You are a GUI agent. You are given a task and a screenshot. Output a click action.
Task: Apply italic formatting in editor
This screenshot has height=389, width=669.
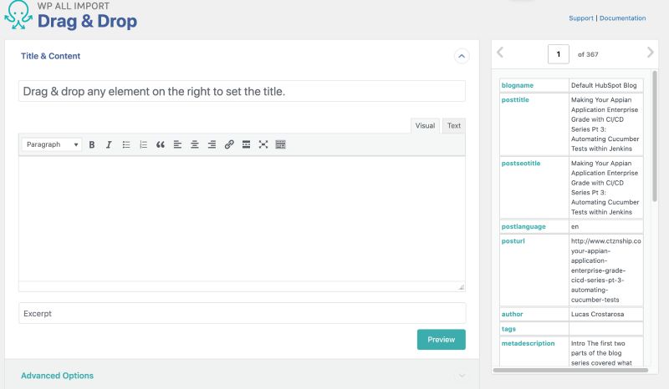pos(109,144)
